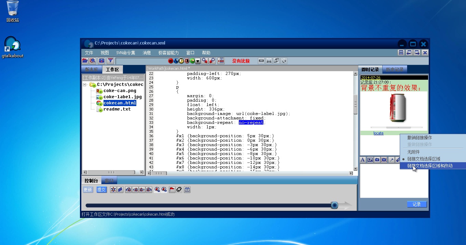Click the search previous magnifier icon
Viewport: 466px width, 245px height.
tap(205, 61)
